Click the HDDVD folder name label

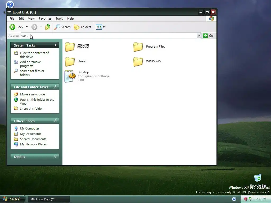(83, 47)
